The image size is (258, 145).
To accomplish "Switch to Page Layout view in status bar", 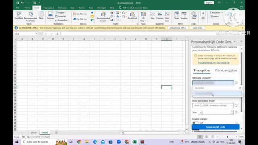I will 206,137.
